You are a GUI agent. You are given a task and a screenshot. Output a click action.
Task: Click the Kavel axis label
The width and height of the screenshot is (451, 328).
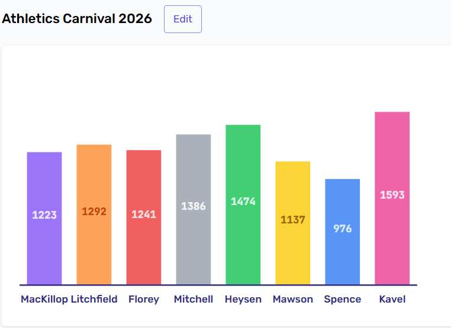392,299
